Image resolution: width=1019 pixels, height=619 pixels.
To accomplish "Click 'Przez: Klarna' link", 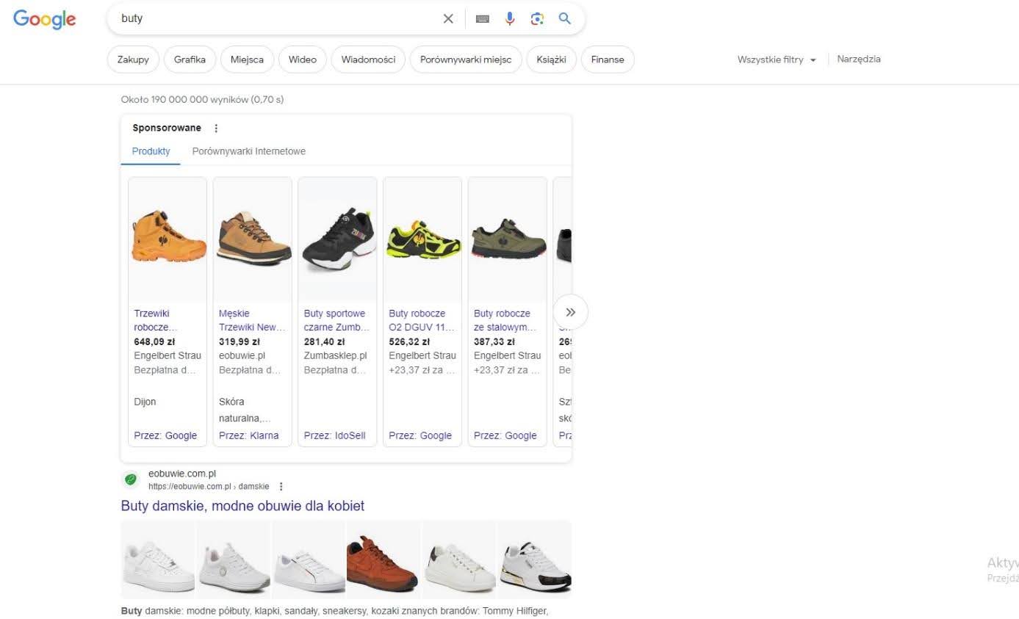I will pyautogui.click(x=249, y=435).
